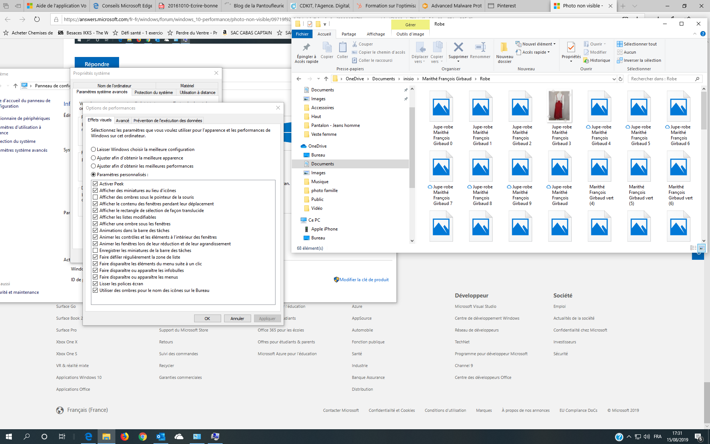Expand the Nouvel élément dropdown
710x444 pixels.
(x=537, y=44)
